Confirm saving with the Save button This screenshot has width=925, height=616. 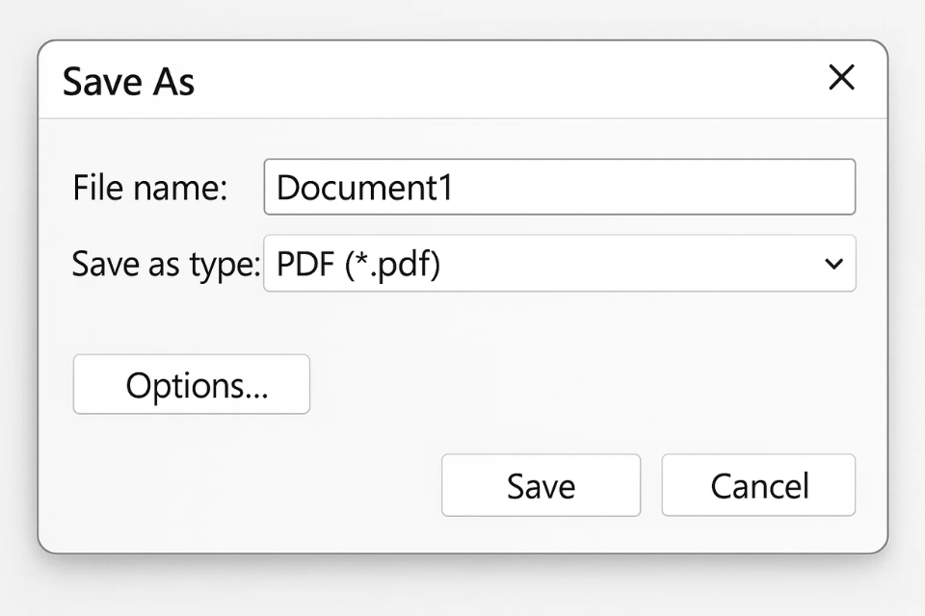(x=541, y=485)
